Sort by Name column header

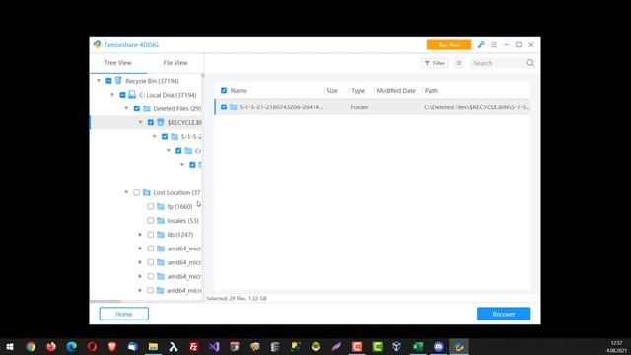(x=239, y=90)
